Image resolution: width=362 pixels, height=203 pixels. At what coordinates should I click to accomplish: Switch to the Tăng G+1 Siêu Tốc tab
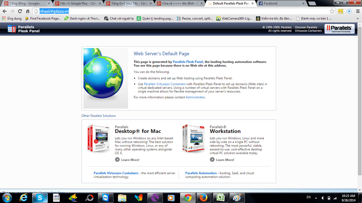click(129, 4)
